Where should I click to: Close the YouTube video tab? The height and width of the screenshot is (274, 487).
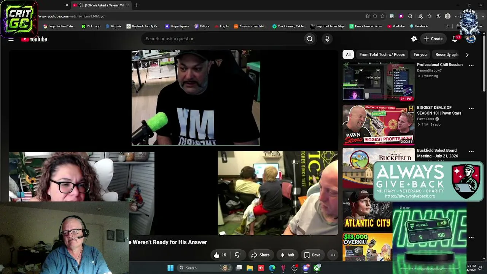[x=127, y=5]
